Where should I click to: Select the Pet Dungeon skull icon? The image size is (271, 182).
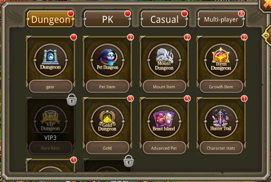coord(107,60)
